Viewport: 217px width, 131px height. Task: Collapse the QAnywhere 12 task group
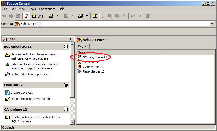pos(66,109)
